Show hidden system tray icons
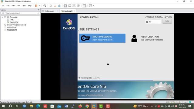 152,106
